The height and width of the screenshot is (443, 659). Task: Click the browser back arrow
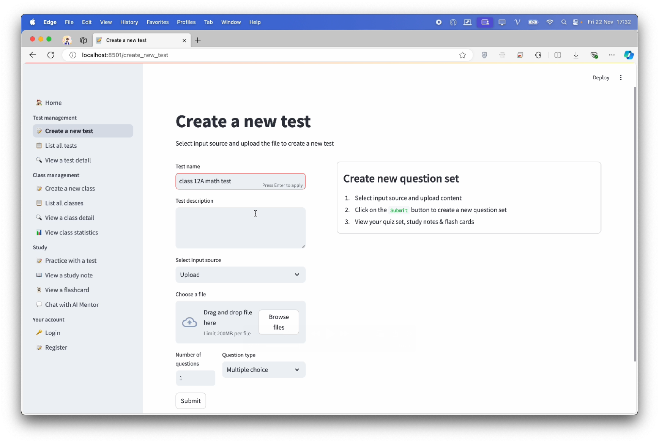(33, 55)
